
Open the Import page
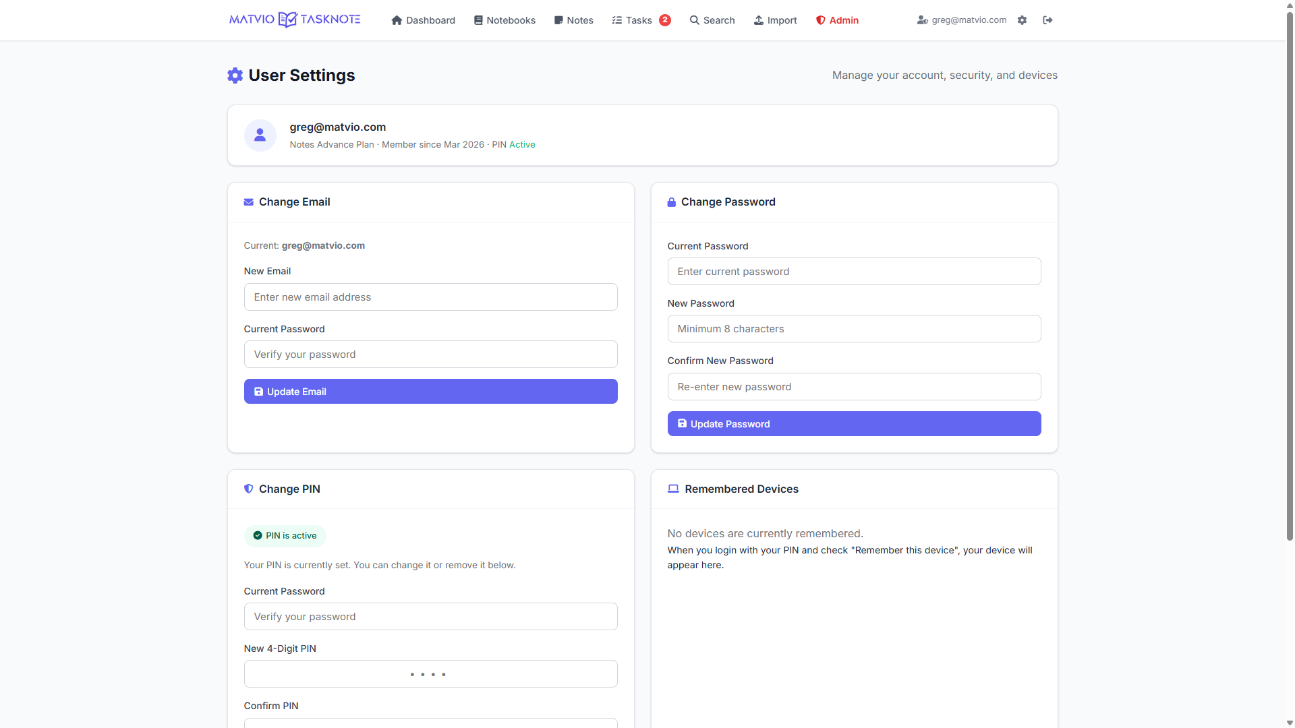pos(775,20)
